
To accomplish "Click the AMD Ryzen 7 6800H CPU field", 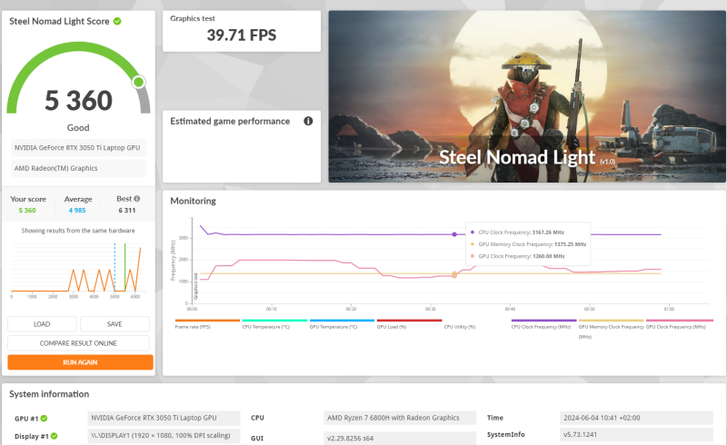I will tap(400, 418).
